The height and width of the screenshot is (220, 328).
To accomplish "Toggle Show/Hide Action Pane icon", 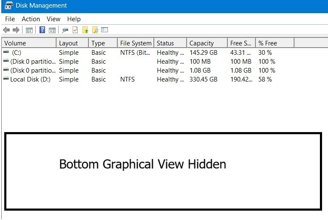I will coord(52,30).
